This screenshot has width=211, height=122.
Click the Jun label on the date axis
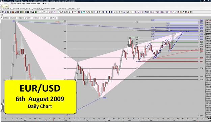tap(129, 120)
